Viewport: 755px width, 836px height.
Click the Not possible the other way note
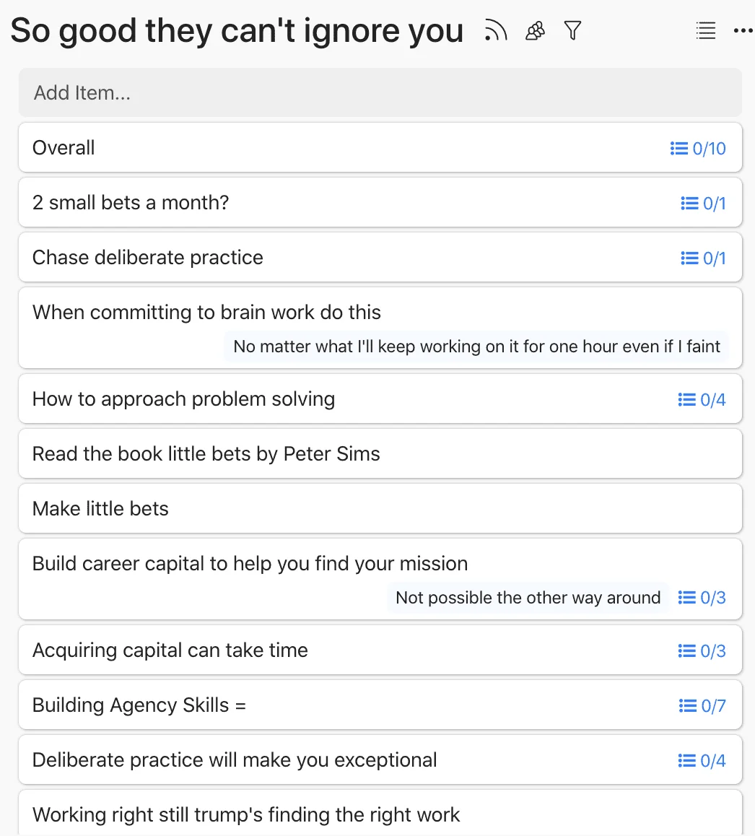[x=528, y=598]
